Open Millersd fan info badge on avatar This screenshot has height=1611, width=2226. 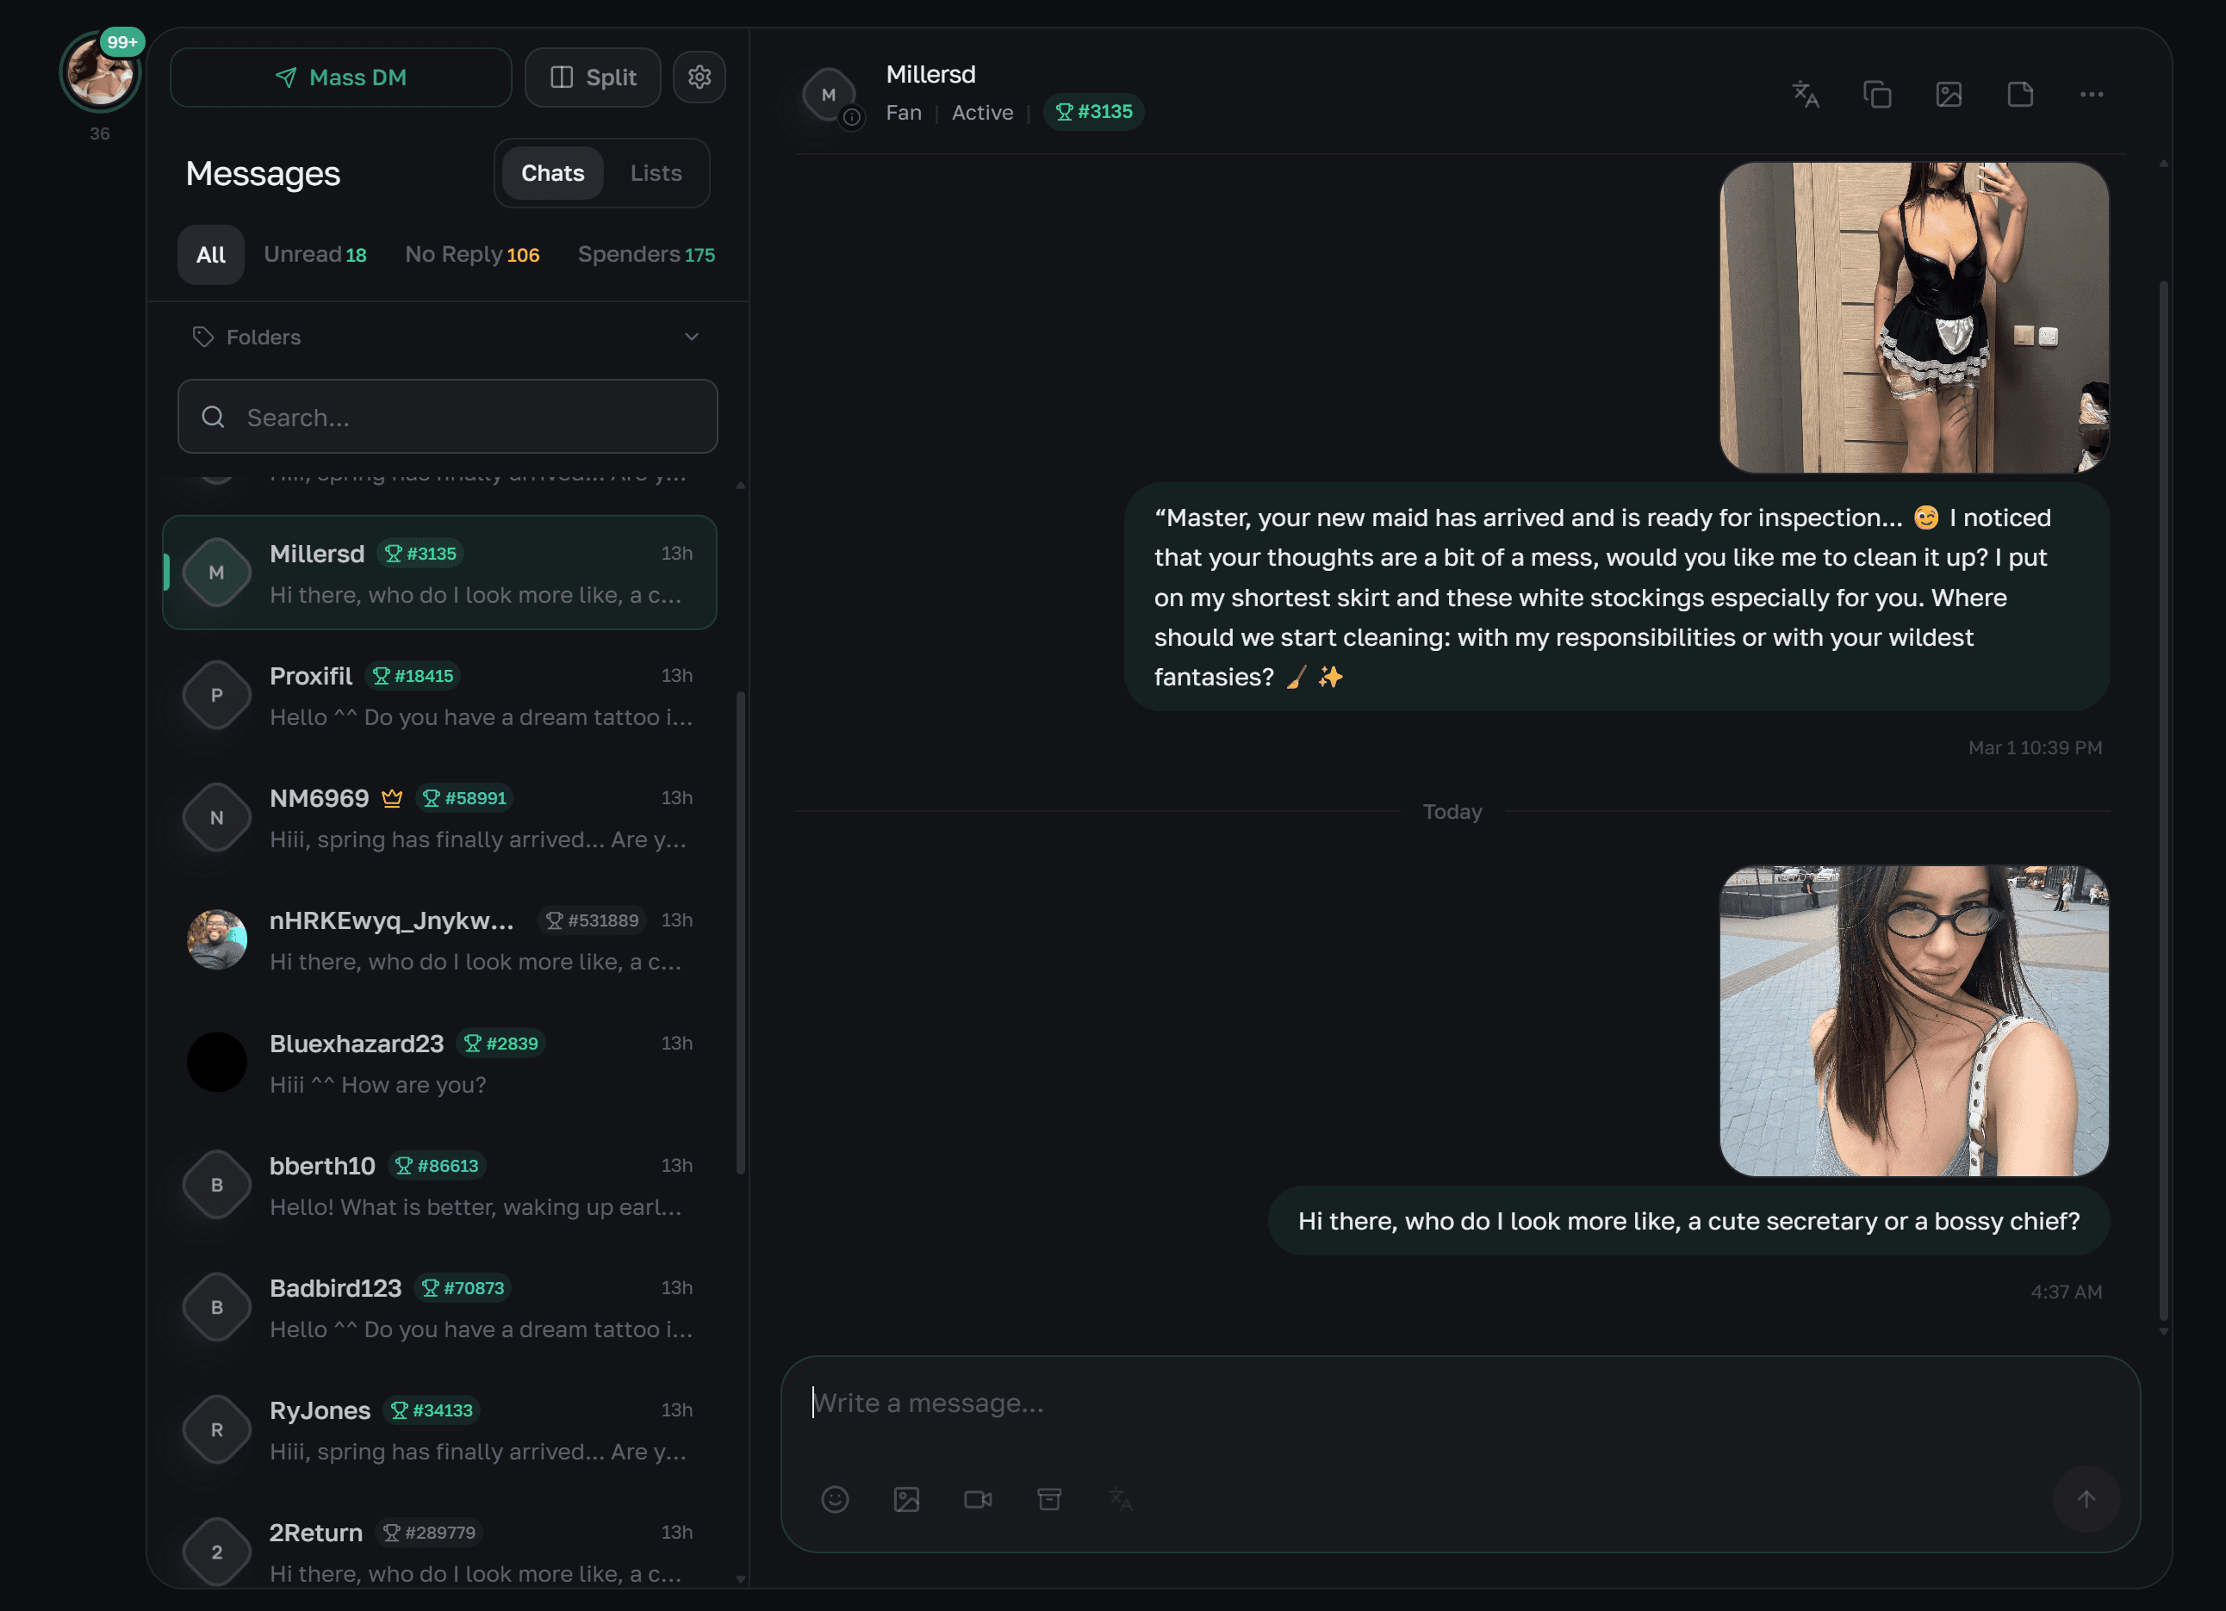(852, 118)
